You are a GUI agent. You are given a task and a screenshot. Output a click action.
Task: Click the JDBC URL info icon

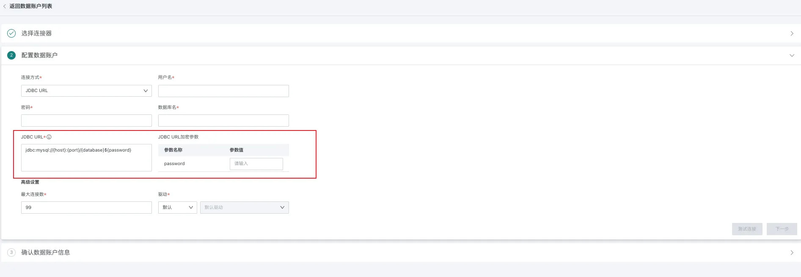click(x=49, y=137)
